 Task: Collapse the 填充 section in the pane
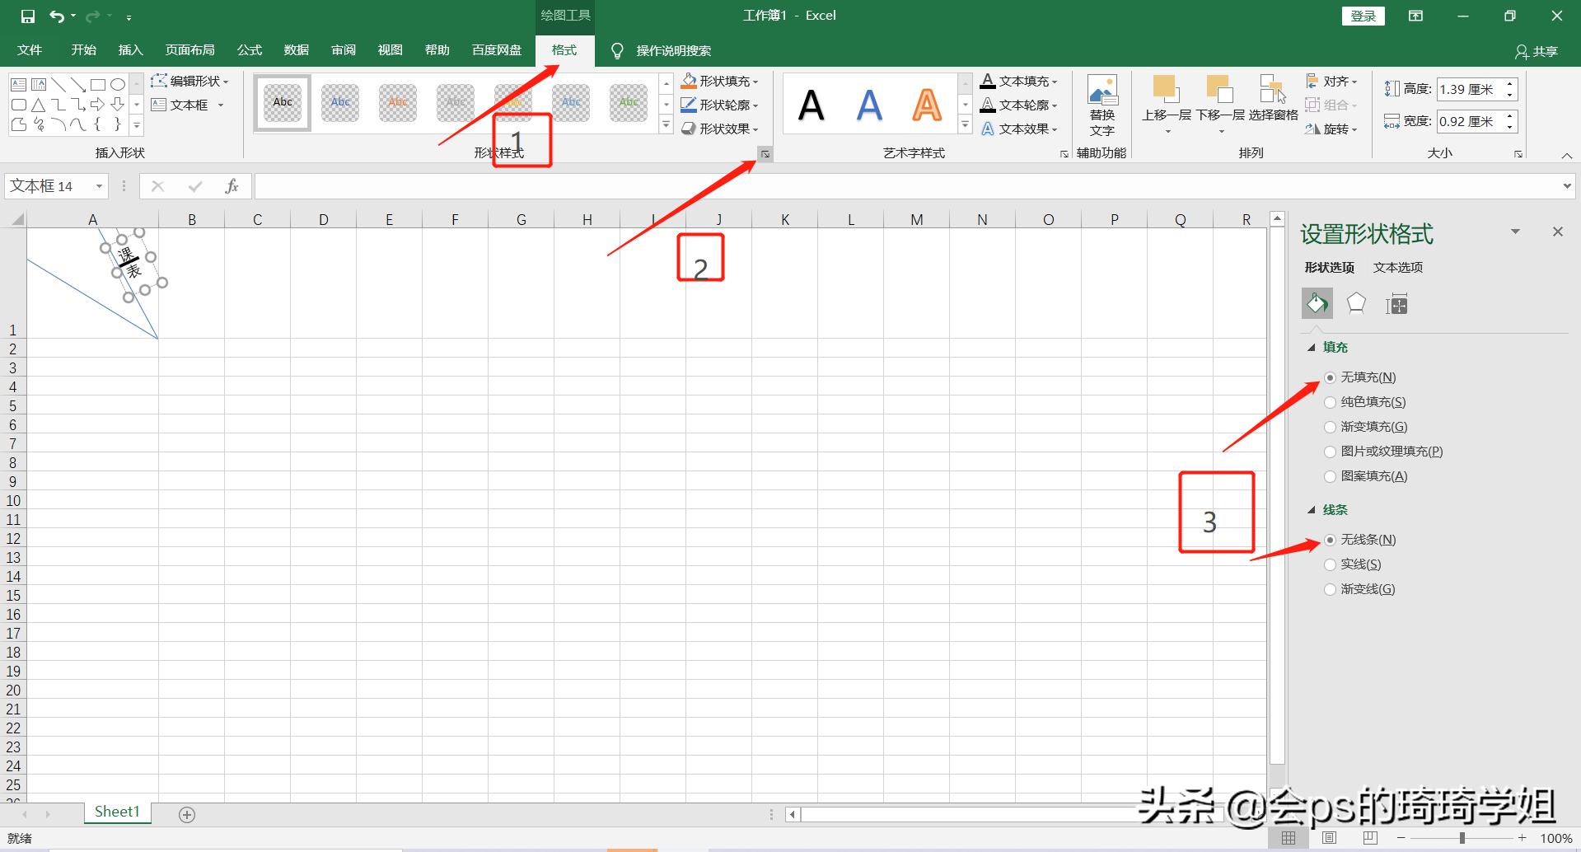[x=1312, y=347]
